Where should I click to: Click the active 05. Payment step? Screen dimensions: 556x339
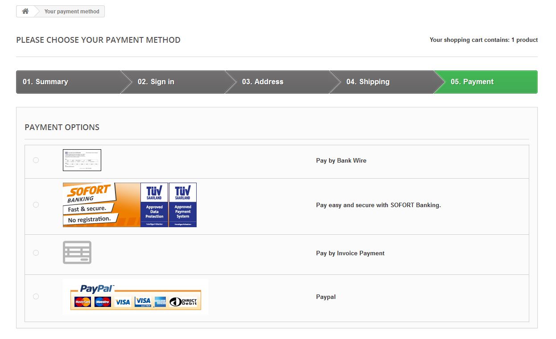pyautogui.click(x=486, y=82)
